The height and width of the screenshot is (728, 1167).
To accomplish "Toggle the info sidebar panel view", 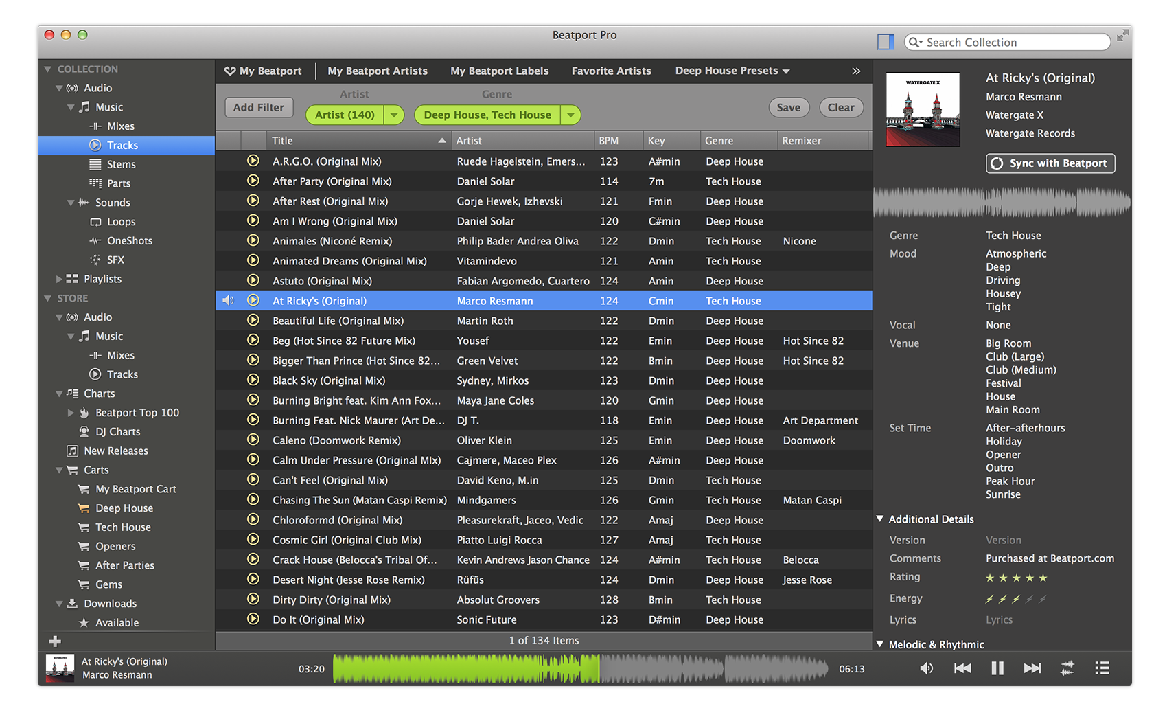I will [x=886, y=42].
